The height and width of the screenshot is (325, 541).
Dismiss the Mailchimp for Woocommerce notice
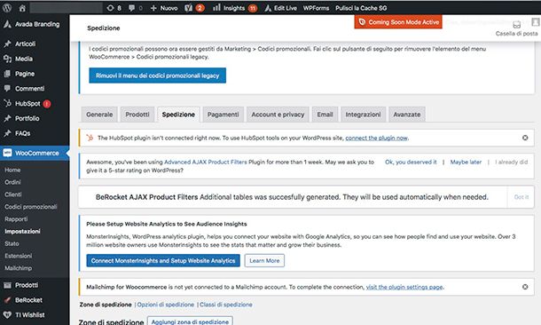[525, 287]
